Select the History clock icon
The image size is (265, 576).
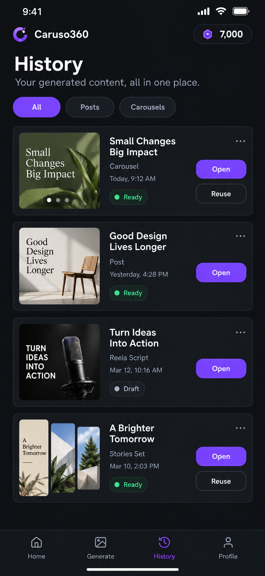164,542
